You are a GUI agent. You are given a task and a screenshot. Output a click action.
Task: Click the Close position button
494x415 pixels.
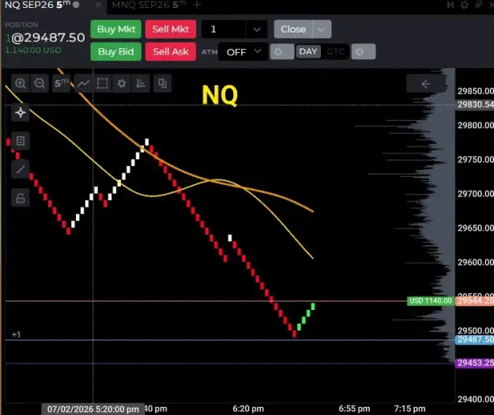pyautogui.click(x=293, y=29)
